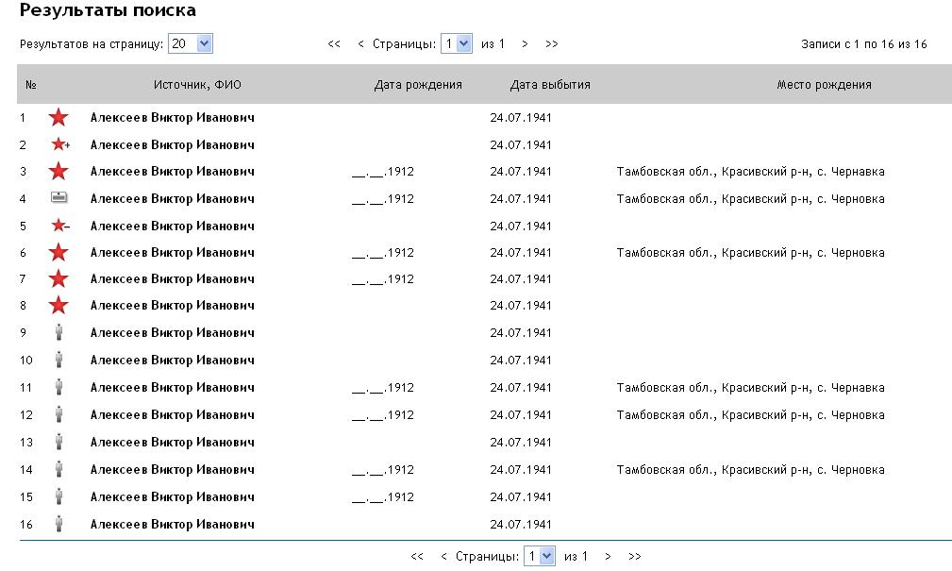The width and height of the screenshot is (952, 571).
Task: Open record 12 Алексеев Виктор Иванович
Action: tap(172, 415)
